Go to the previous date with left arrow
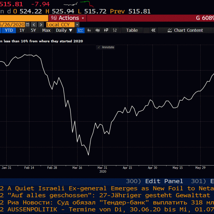 (34, 24)
